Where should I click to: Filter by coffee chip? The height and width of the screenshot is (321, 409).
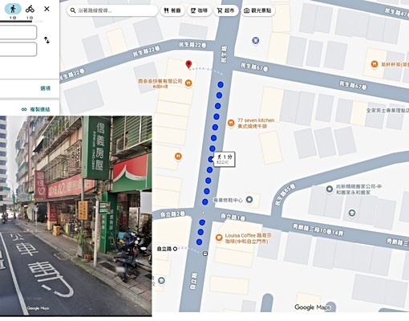[199, 10]
